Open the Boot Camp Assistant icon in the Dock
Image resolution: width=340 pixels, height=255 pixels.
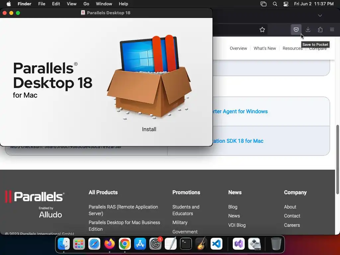tap(254, 244)
